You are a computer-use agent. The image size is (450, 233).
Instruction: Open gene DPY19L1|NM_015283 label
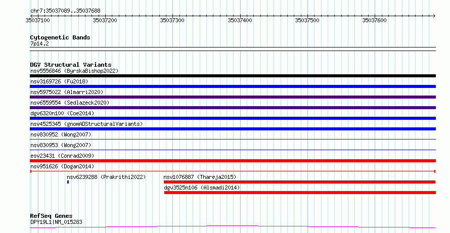[56, 222]
